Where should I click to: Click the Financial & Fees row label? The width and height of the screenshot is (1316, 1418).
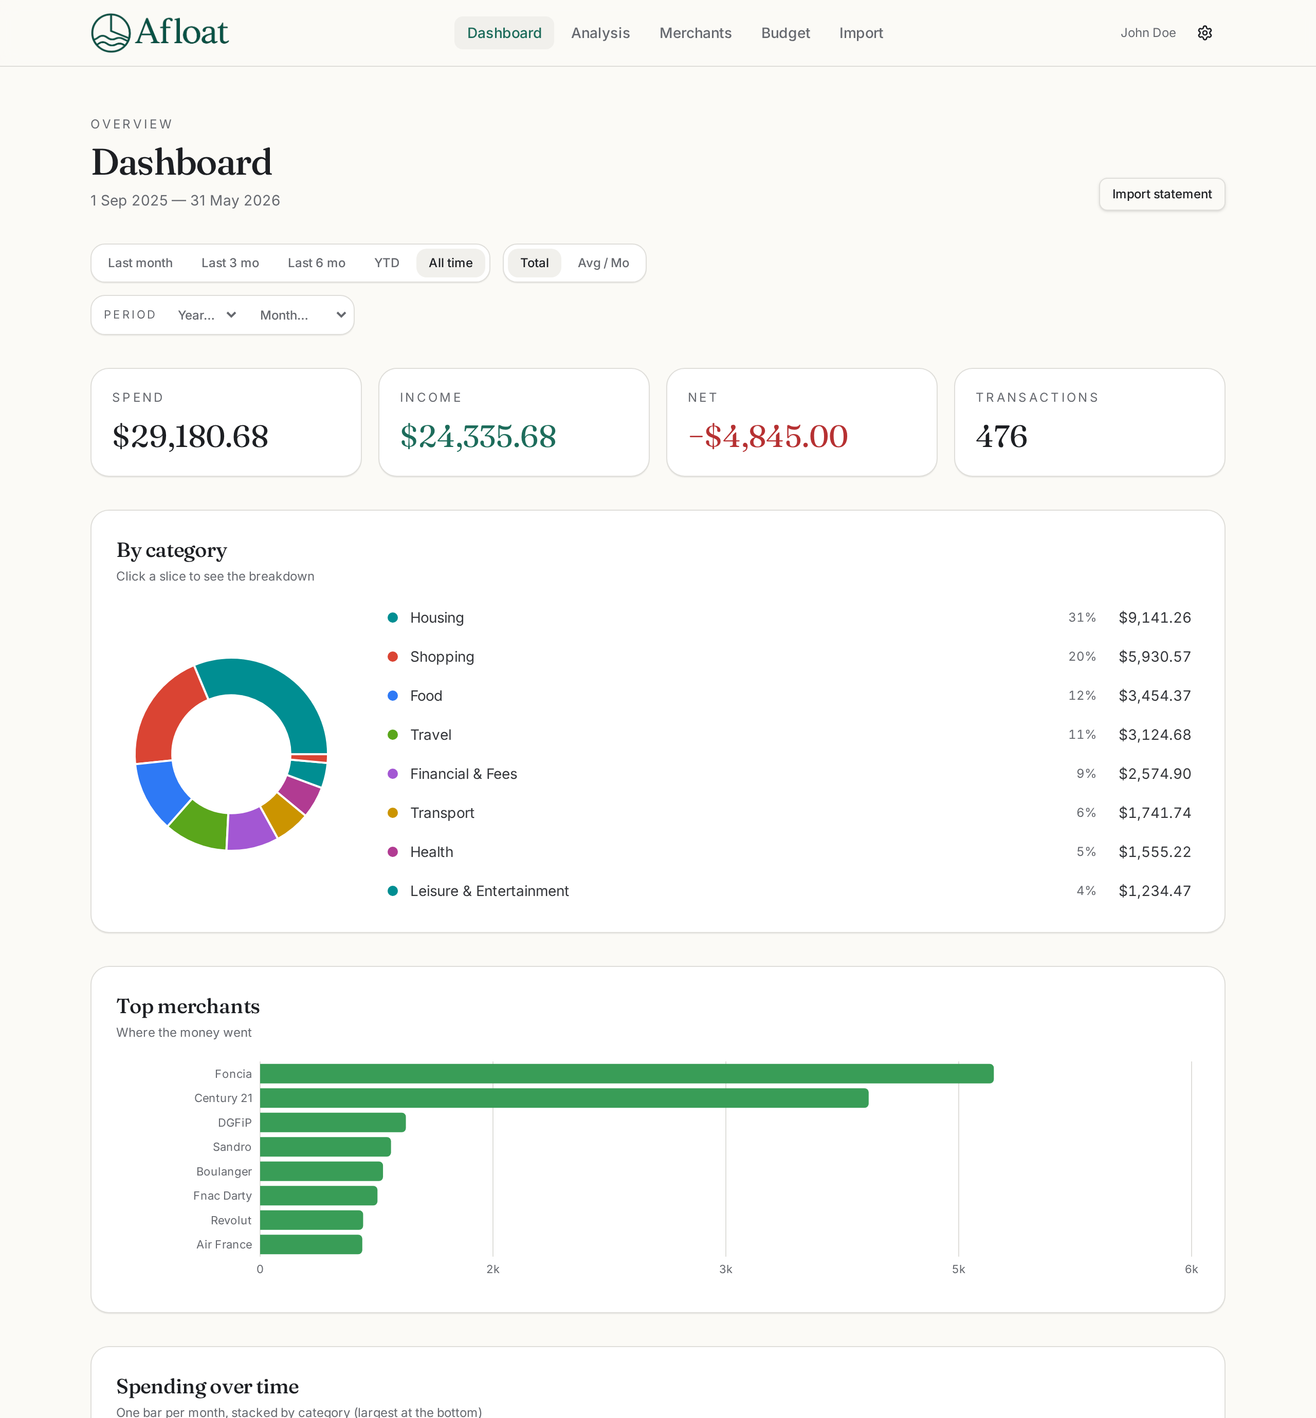(x=464, y=774)
